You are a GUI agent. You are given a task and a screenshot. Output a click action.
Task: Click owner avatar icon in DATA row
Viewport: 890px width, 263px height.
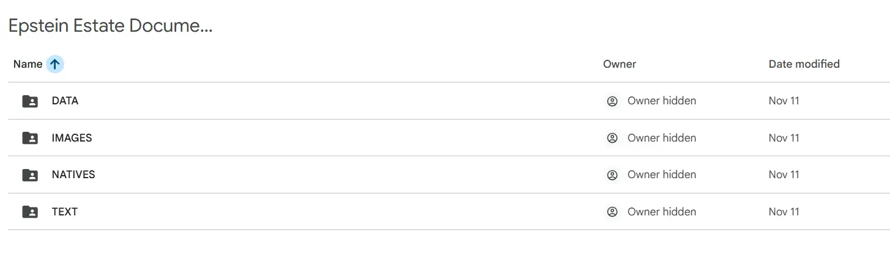tap(612, 101)
